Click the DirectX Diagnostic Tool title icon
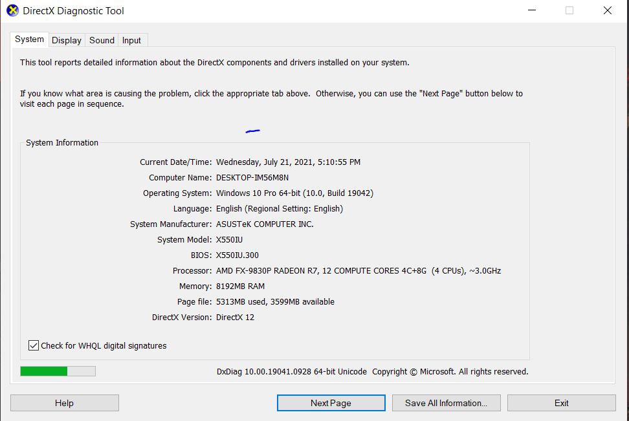This screenshot has width=629, height=421. point(12,10)
